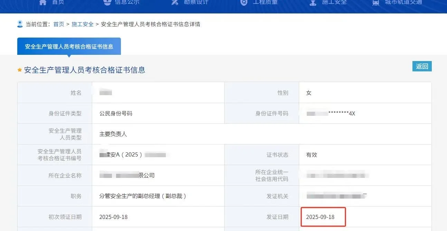The image size is (447, 231).
Task: Click the 考核合格证书编号 label cell
Action: click(55, 154)
